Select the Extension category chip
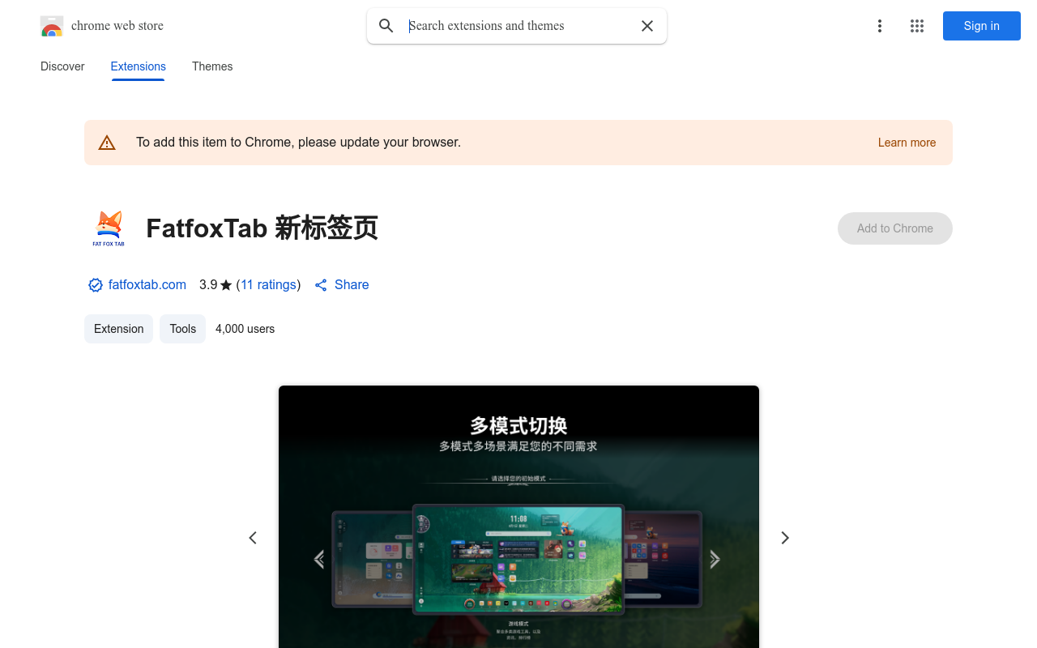The height and width of the screenshot is (648, 1037). click(x=118, y=329)
